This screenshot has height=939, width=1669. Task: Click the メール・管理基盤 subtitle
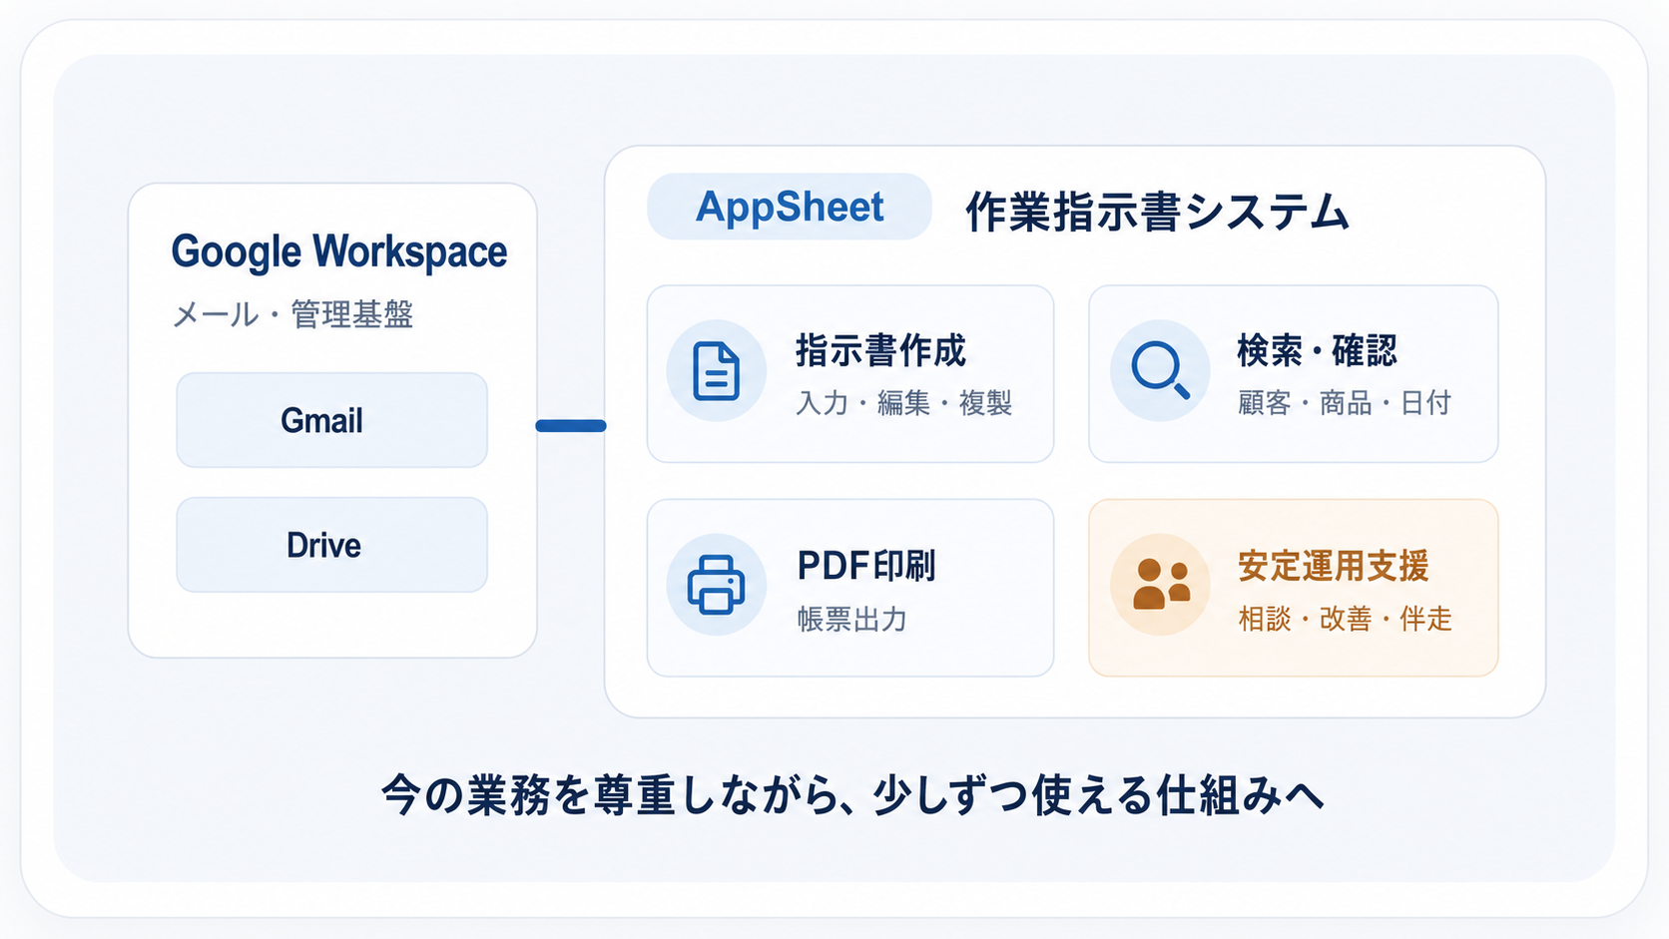292,314
